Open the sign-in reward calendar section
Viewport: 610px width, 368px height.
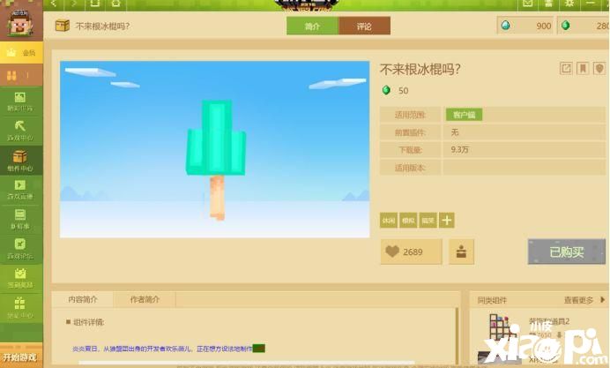click(x=21, y=279)
